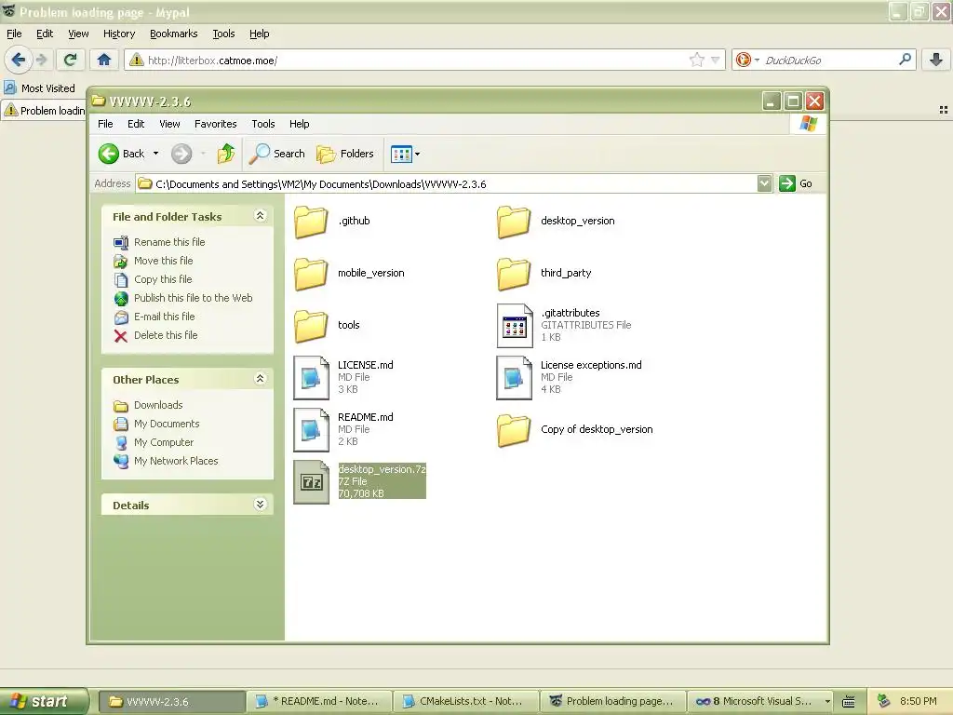Click Rename this file
Screen dimensions: 953x715
click(159, 242)
